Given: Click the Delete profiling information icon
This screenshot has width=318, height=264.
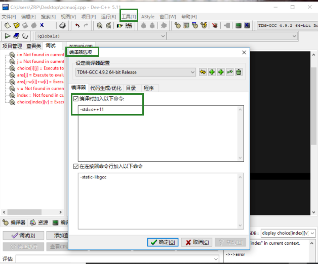Looking at the screenshot, I should click(x=247, y=25).
